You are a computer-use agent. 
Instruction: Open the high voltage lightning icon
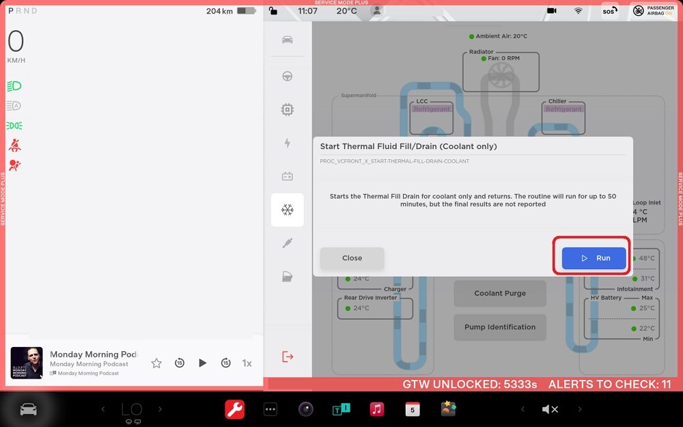pos(288,143)
